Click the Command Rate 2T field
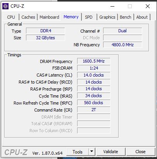 (94, 110)
